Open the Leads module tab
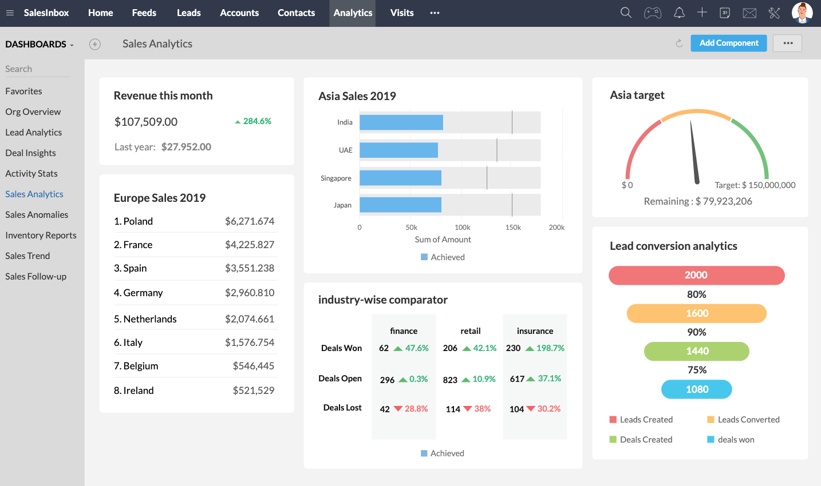This screenshot has height=486, width=821. pyautogui.click(x=188, y=13)
